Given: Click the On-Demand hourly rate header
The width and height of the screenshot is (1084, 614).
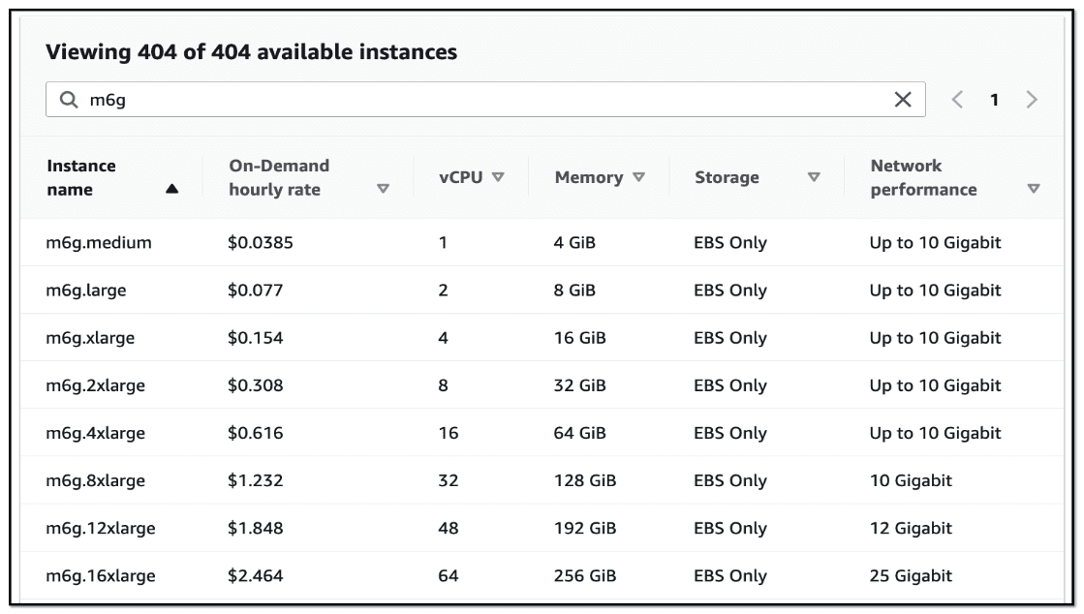Looking at the screenshot, I should point(279,177).
